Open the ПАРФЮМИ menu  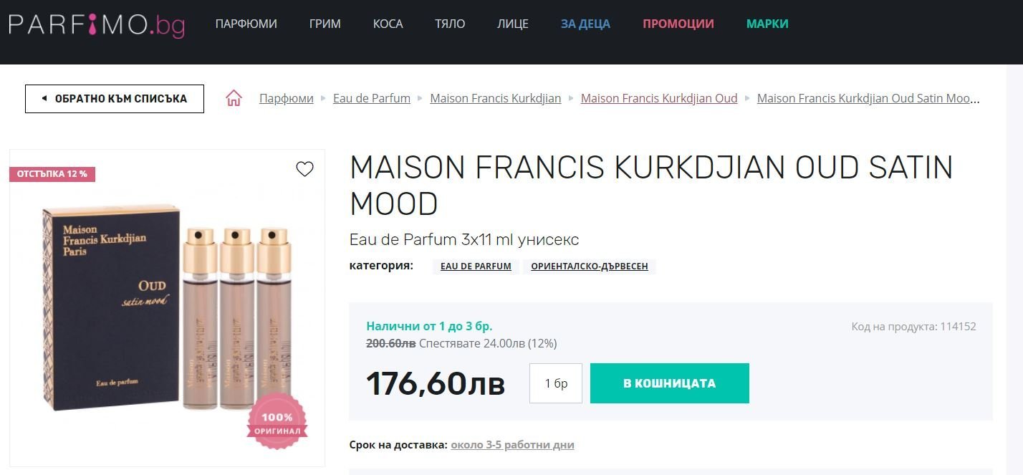[246, 24]
